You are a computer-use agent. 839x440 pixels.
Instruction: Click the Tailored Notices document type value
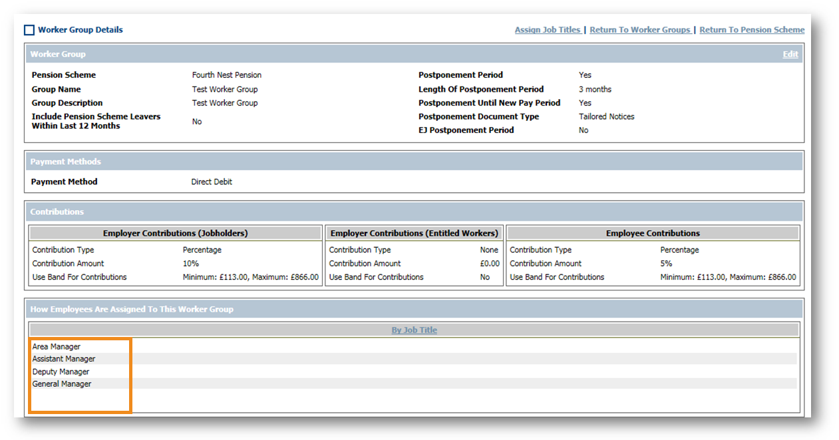pyautogui.click(x=606, y=116)
